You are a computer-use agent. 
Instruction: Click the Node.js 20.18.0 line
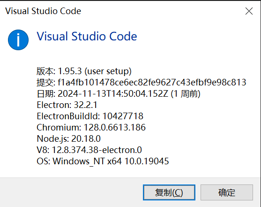[68, 138]
